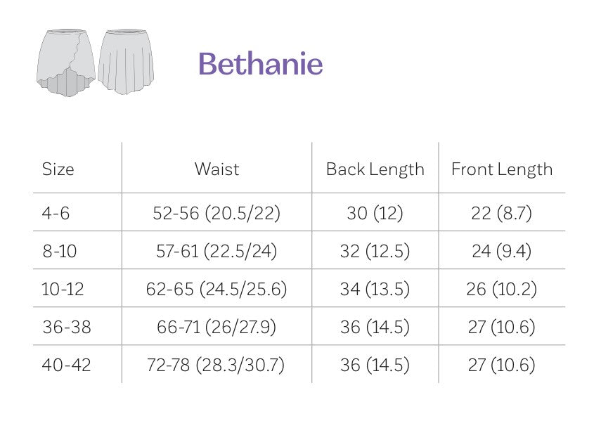Click the 4-6 size row label
This screenshot has width=601, height=440.
click(56, 213)
